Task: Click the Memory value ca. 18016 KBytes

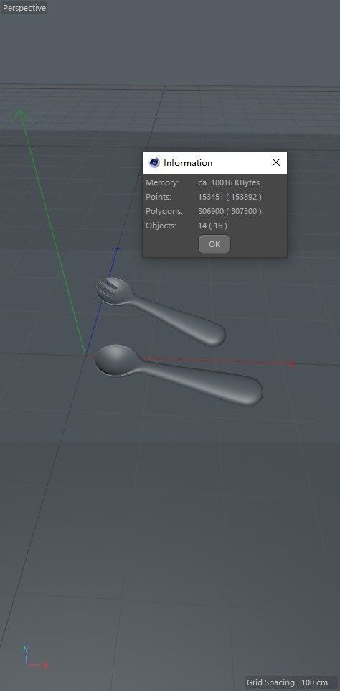Action: pyautogui.click(x=229, y=182)
